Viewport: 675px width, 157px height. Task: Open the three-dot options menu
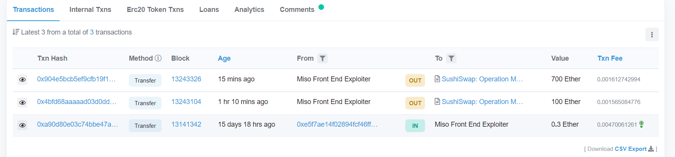pos(652,35)
